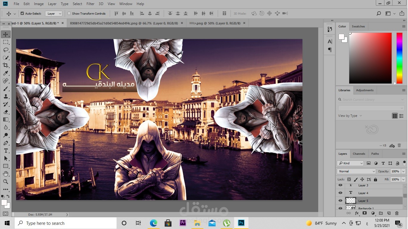Enable Show Transform Controls
This screenshot has width=408, height=229.
pyautogui.click(x=69, y=13)
